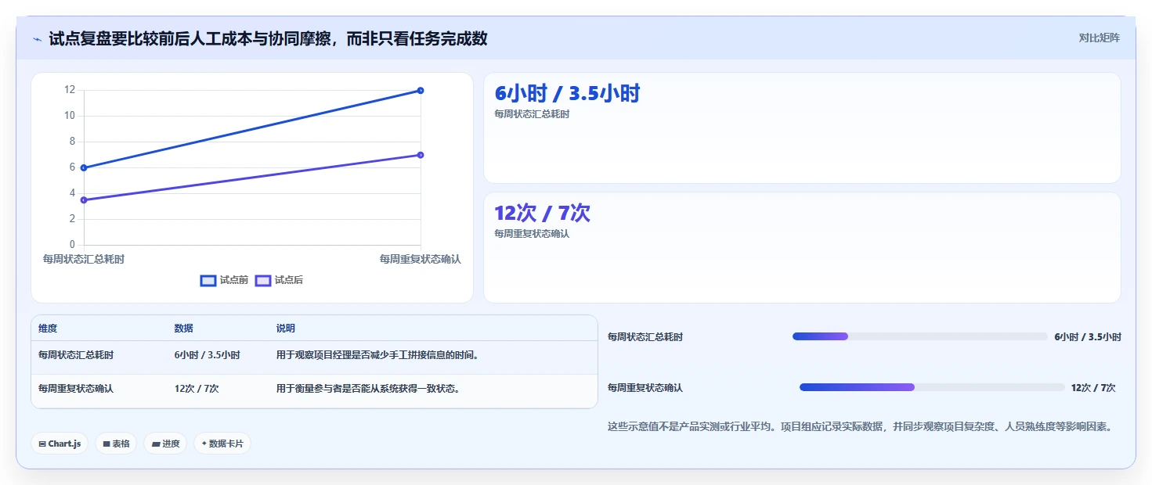This screenshot has height=485, width=1152.
Task: Click the 试点后 data point at value 3.5
Action: (x=84, y=200)
